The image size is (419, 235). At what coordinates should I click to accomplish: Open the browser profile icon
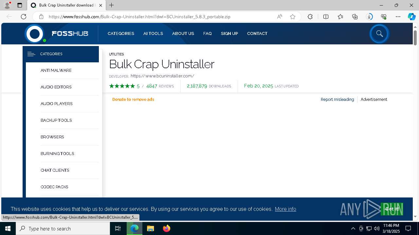tap(7, 5)
